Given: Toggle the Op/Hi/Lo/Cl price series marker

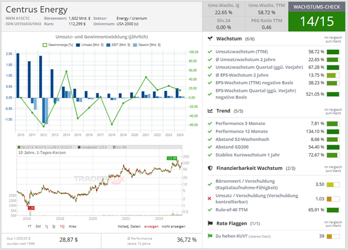Looking at the screenshot, I should tap(19, 147).
